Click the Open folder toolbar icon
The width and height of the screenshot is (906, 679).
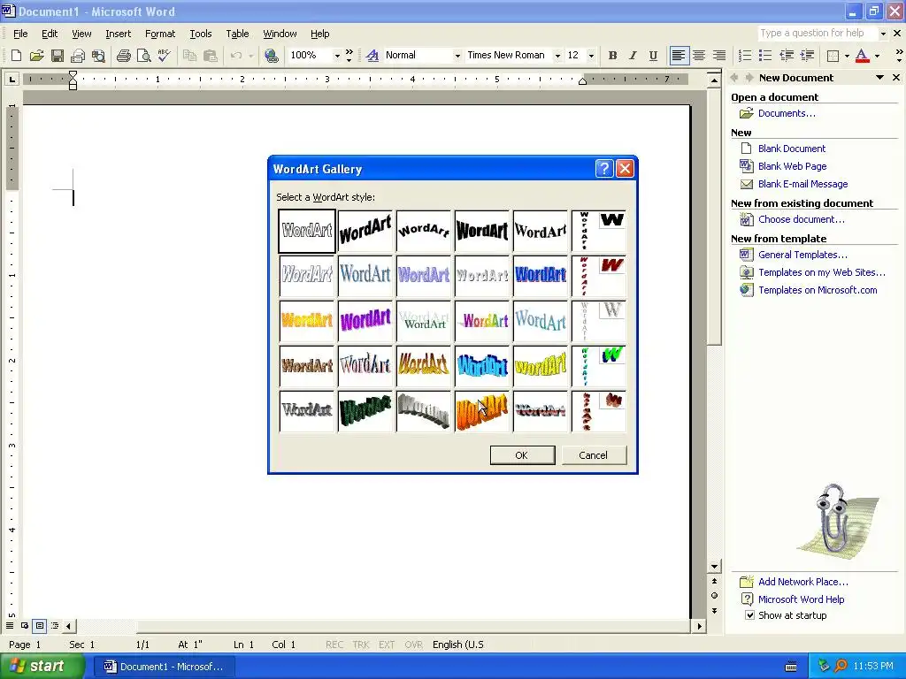(36, 56)
